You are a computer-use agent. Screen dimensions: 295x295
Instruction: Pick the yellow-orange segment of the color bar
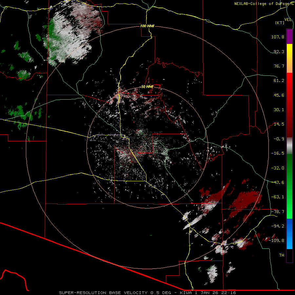tap(289, 58)
